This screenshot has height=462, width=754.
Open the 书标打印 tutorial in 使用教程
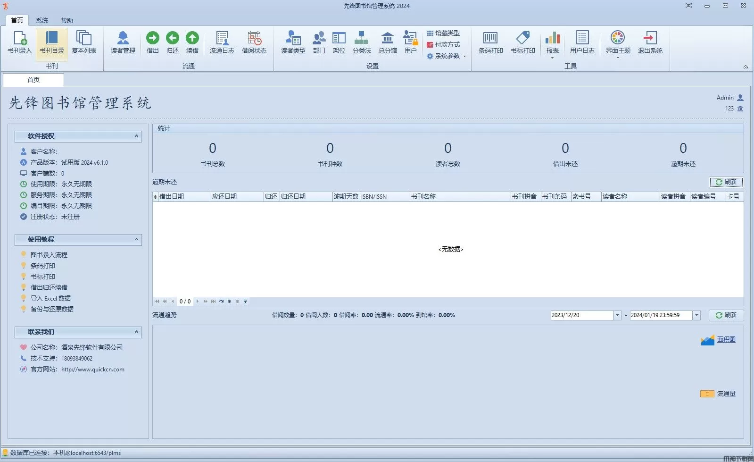(x=43, y=277)
